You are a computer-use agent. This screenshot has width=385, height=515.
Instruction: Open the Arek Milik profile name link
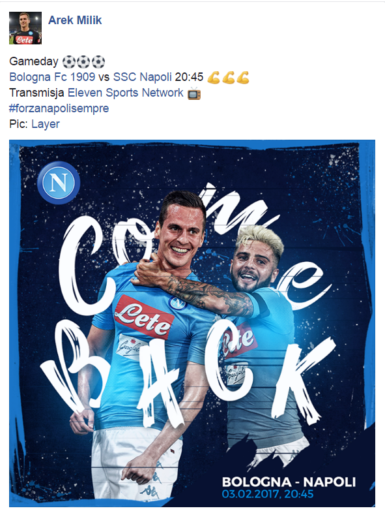point(75,20)
